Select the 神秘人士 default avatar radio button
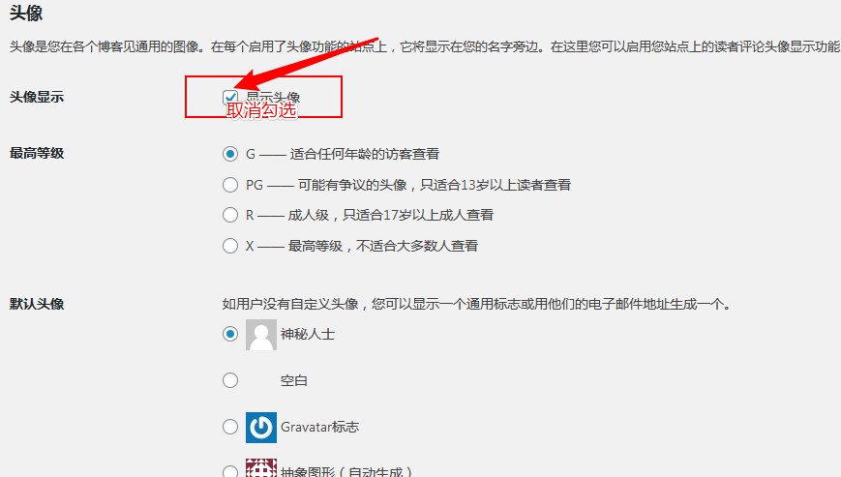 (x=230, y=334)
